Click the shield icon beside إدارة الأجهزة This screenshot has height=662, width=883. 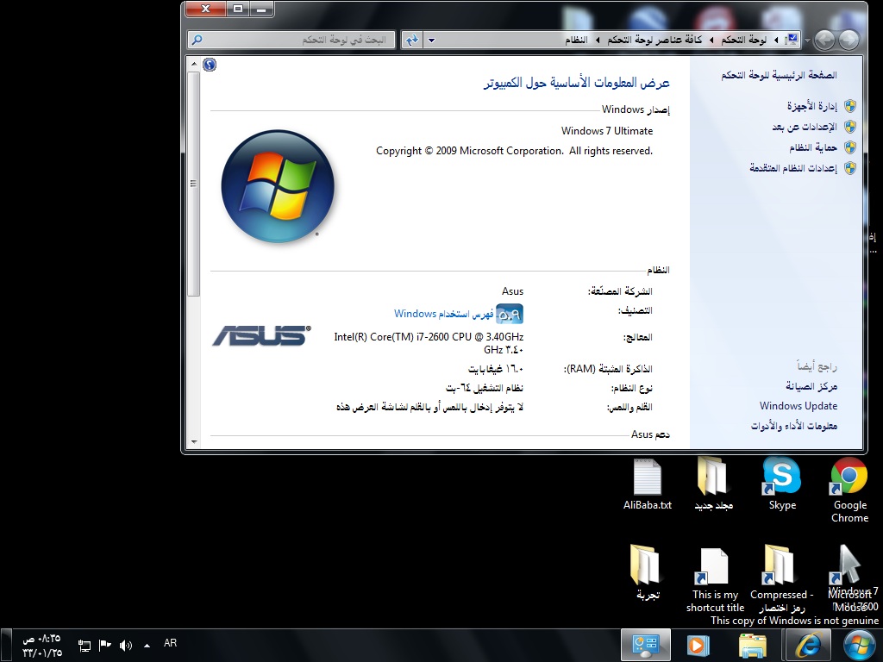click(849, 106)
